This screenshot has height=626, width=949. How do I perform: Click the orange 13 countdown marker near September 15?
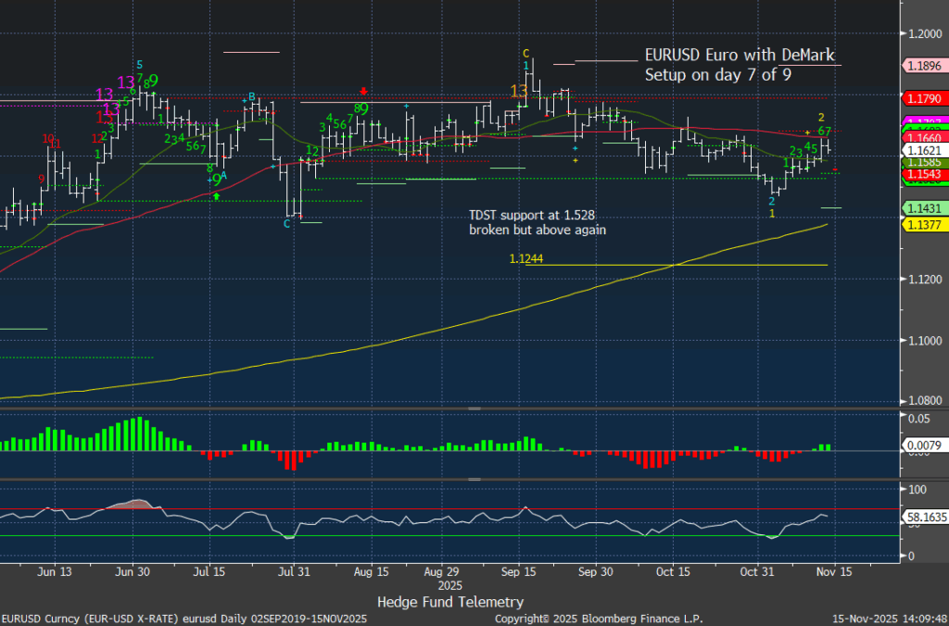pos(519,91)
